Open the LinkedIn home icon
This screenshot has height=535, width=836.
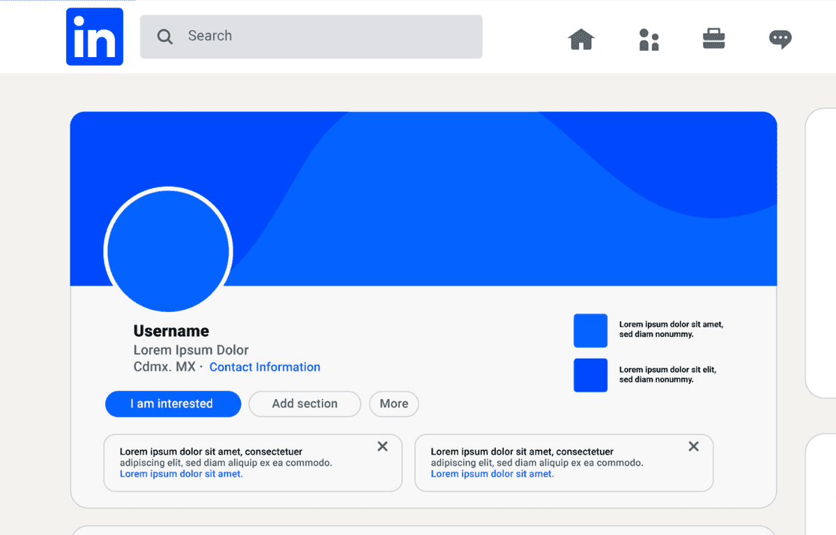click(x=581, y=40)
